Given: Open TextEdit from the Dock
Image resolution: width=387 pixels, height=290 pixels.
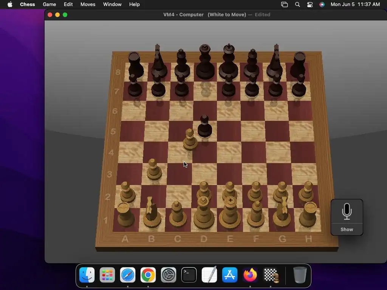Looking at the screenshot, I should pos(209,275).
